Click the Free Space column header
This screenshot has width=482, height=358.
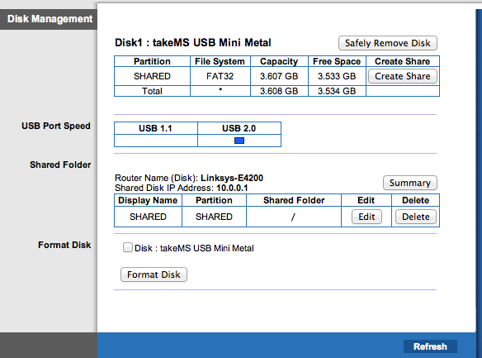[x=337, y=61]
